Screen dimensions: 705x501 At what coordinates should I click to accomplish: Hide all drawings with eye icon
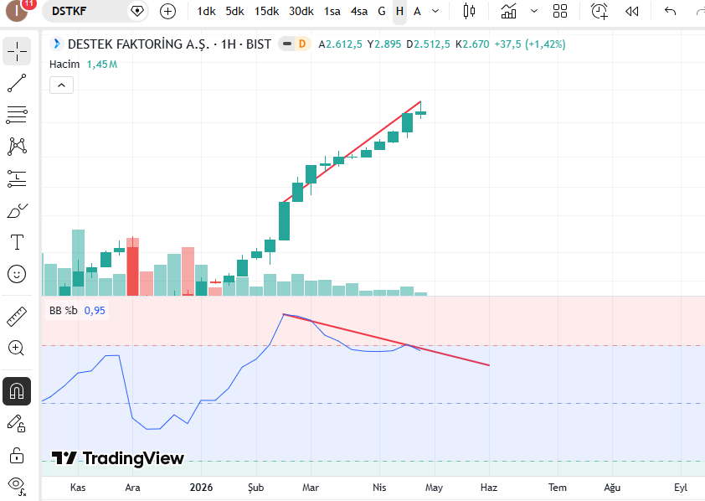17,486
